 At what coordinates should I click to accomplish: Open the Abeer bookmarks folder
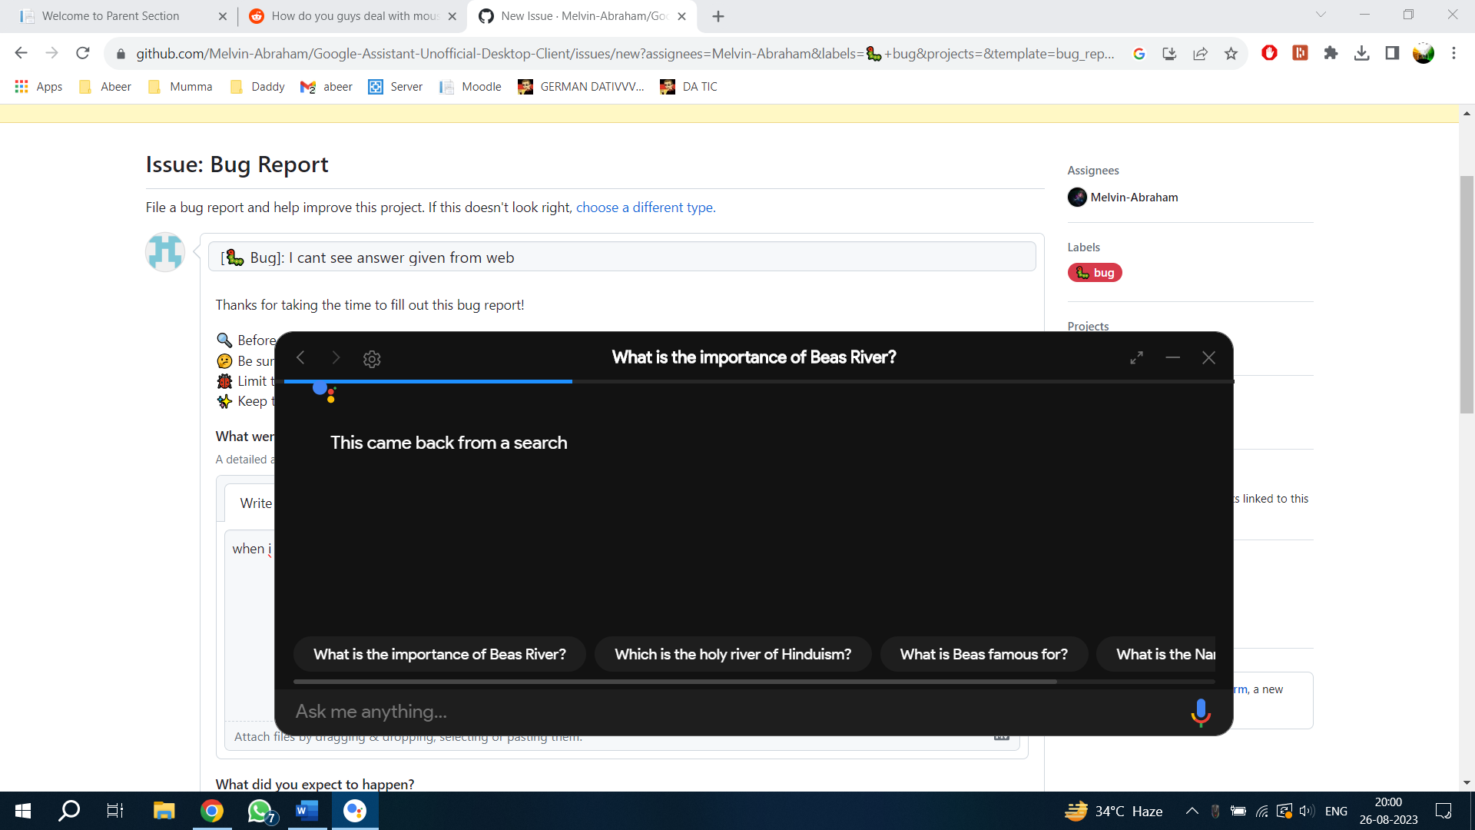(x=104, y=86)
